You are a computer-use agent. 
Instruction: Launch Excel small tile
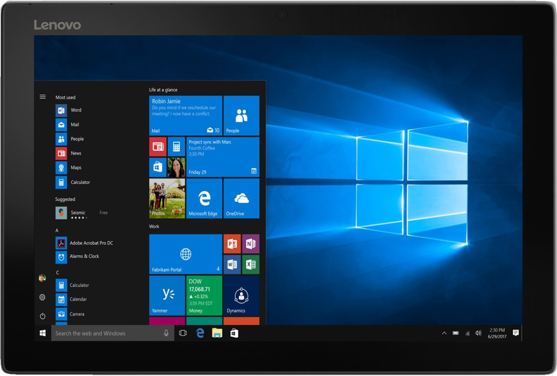251,264
